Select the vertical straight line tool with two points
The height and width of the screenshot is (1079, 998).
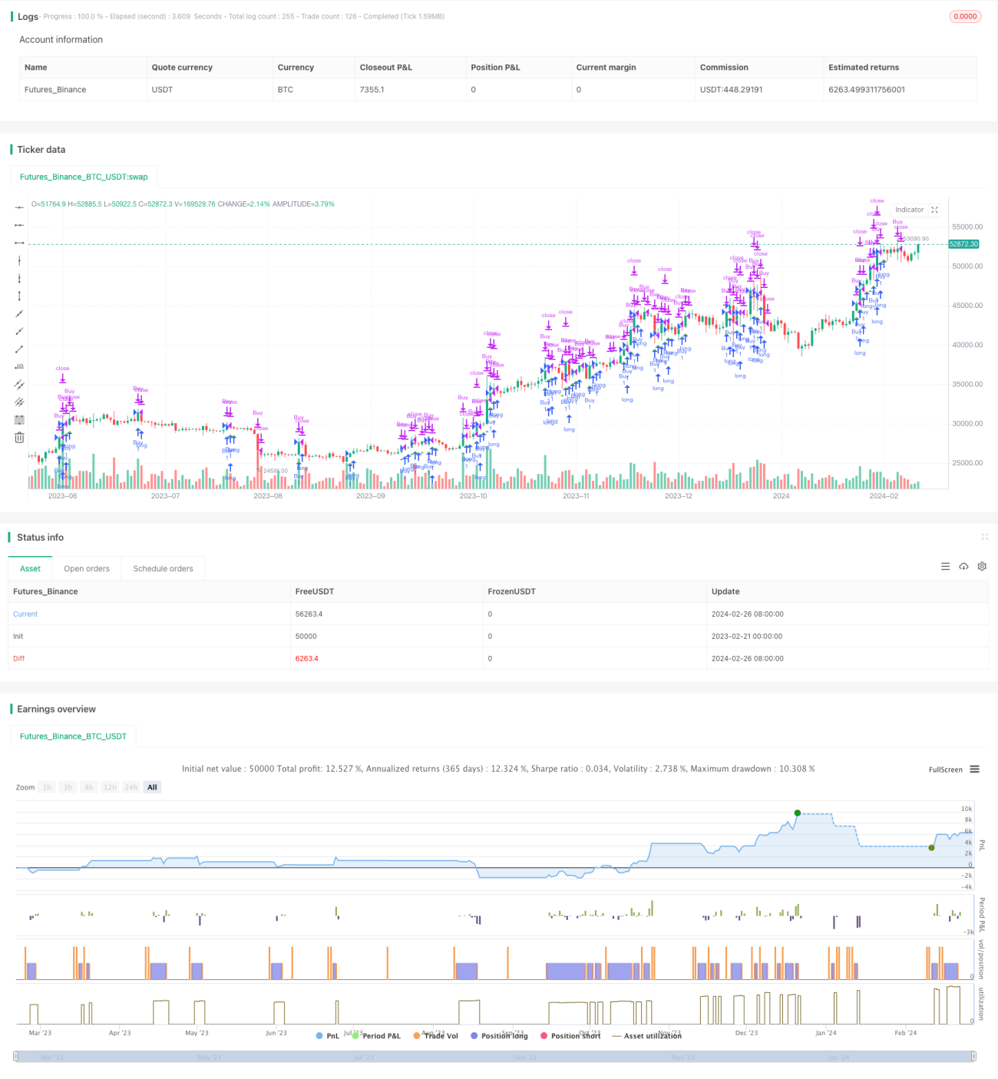click(x=19, y=278)
